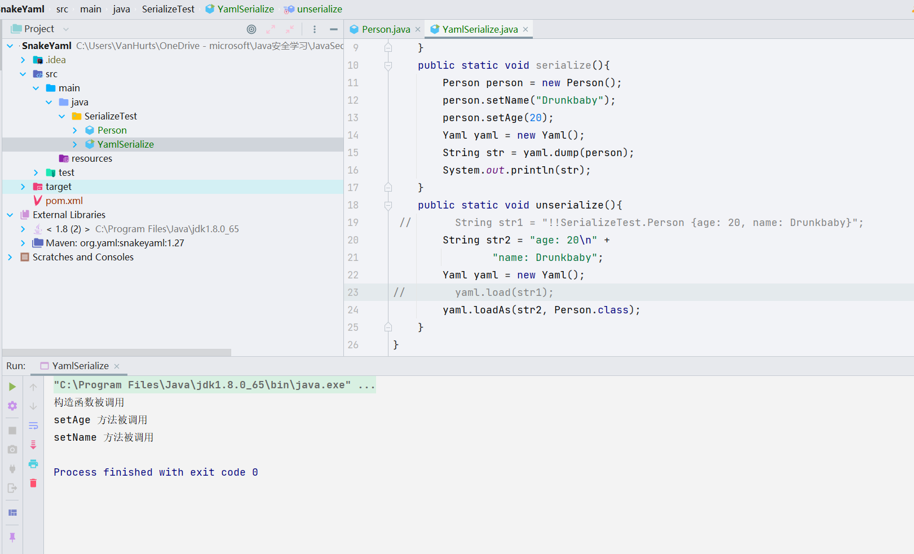Open pom.xml from the project tree

[64, 201]
